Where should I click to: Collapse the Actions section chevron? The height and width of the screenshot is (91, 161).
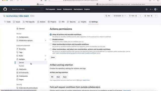pyautogui.click(x=46, y=59)
